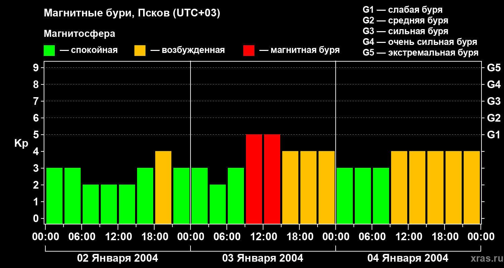Click the only orange bar on 02 Января
This screenshot has width=504, height=268.
pyautogui.click(x=163, y=187)
